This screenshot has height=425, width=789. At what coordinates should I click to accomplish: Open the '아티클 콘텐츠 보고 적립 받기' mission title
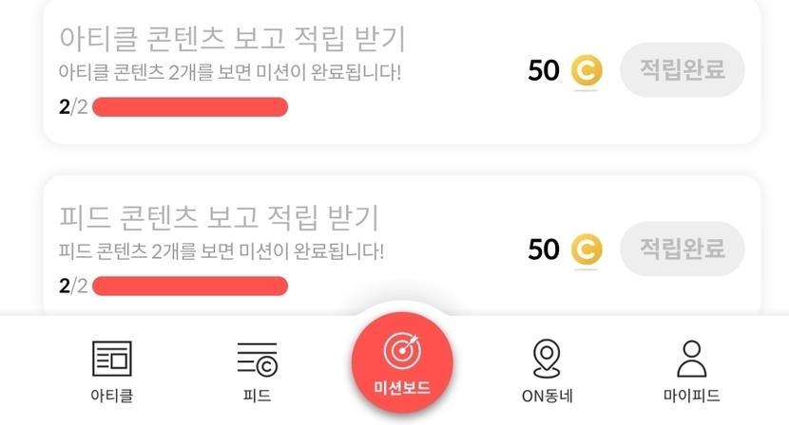(x=233, y=39)
